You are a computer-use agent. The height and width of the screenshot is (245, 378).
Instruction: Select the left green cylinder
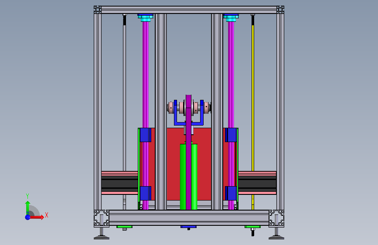click(x=183, y=177)
